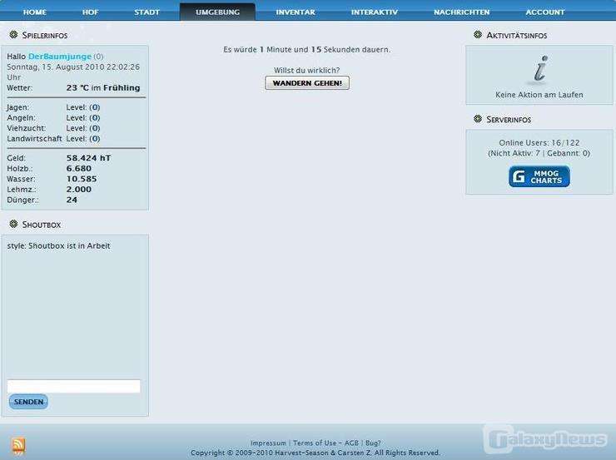Open the Inventar menu
Screen dimensions: 616x460
(x=296, y=12)
